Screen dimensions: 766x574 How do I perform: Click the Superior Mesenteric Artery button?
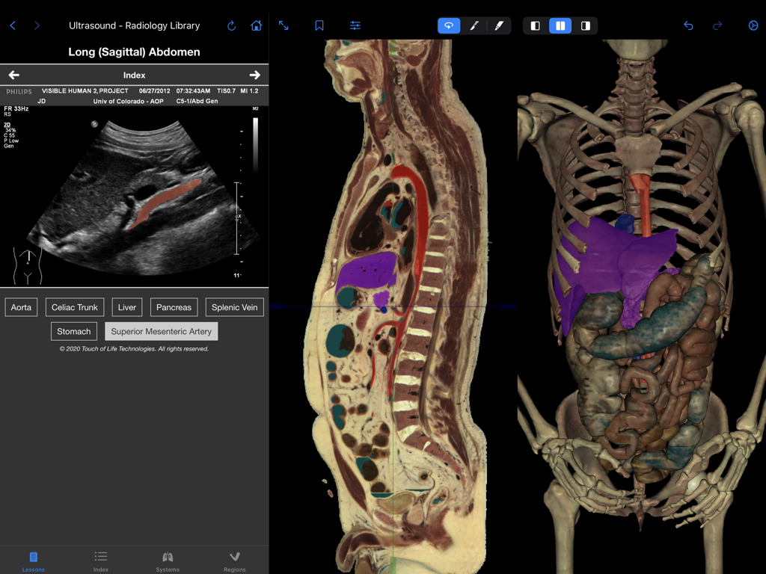tap(162, 330)
